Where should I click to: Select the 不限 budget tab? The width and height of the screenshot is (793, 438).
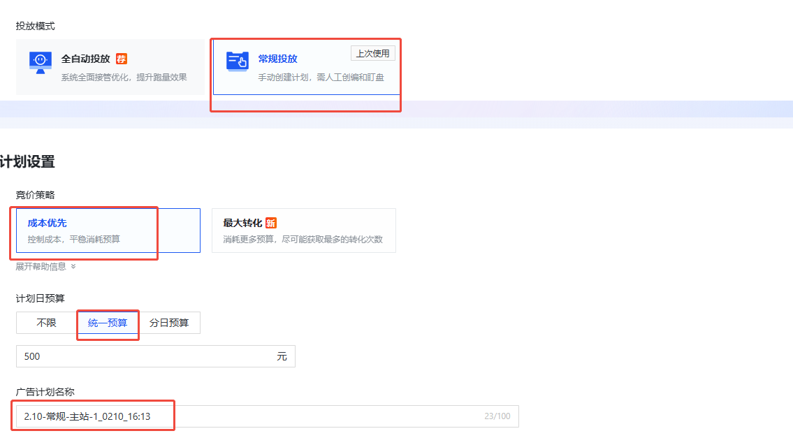47,323
